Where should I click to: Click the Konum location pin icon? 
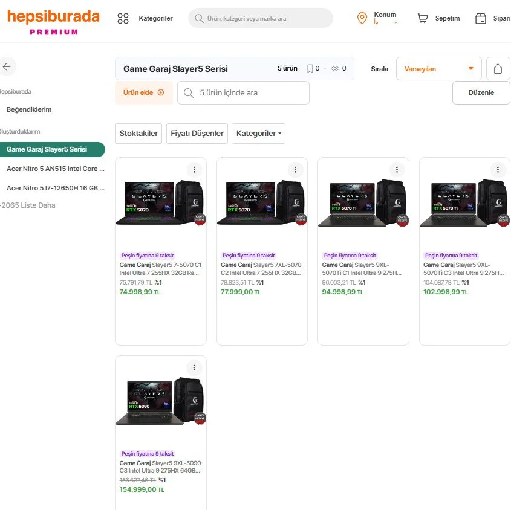pos(362,18)
